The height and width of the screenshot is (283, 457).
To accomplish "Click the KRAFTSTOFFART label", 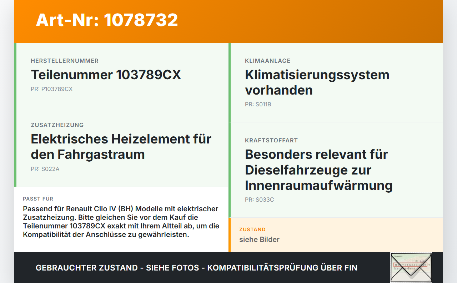I will click(271, 140).
